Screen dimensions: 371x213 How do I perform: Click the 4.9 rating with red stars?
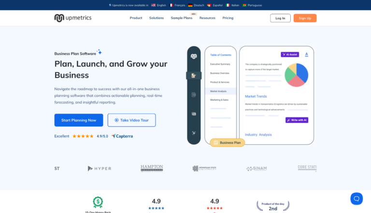click(214, 204)
